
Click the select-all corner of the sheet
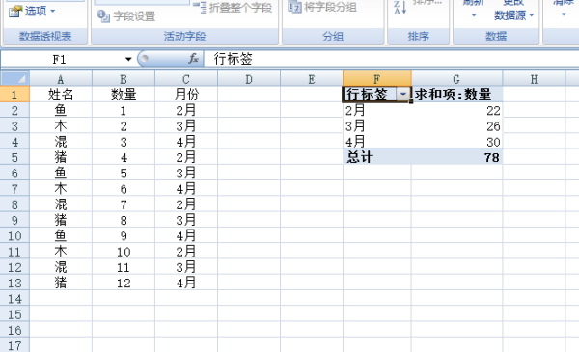(14, 78)
